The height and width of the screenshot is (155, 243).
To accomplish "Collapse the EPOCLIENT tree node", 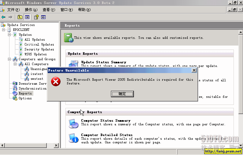I will click(x=3, y=30).
